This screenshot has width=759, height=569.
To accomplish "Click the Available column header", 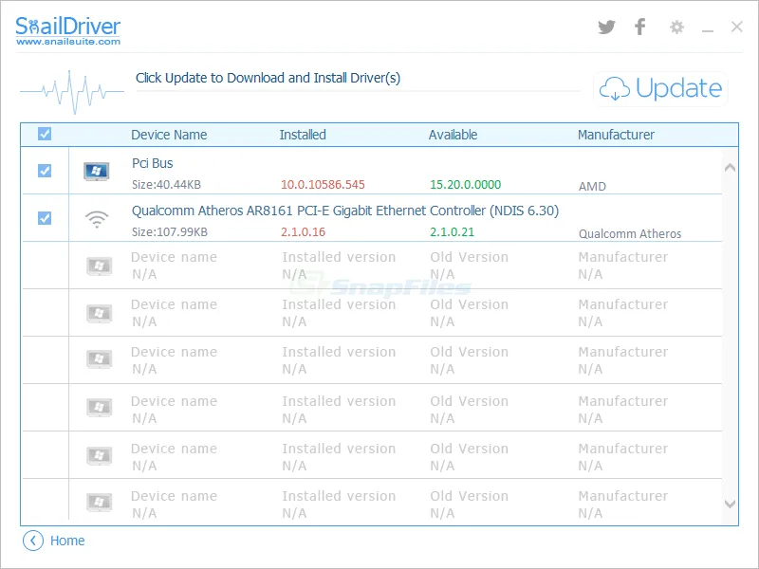I will [453, 135].
